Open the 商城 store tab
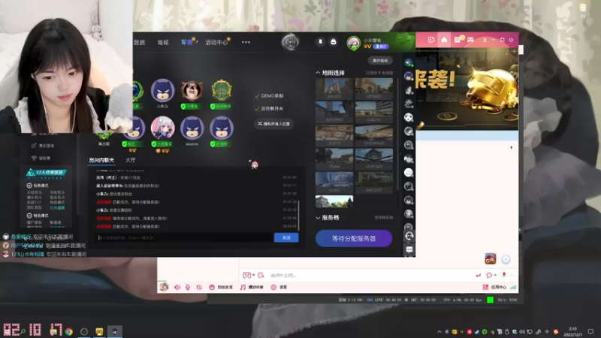Image resolution: width=601 pixels, height=338 pixels. click(x=163, y=43)
